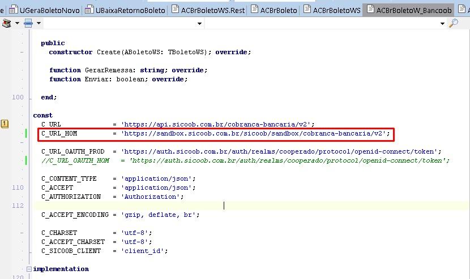Open the dropdown arrow beside the toolbox icon
Image resolution: width=470 pixels, height=279 pixels.
pyautogui.click(x=17, y=23)
